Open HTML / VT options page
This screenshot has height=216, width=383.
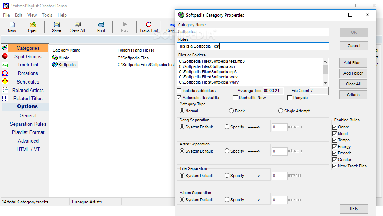coord(28,149)
